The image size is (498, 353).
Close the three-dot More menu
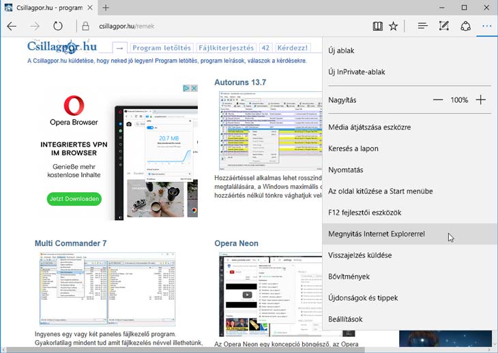[x=486, y=27]
